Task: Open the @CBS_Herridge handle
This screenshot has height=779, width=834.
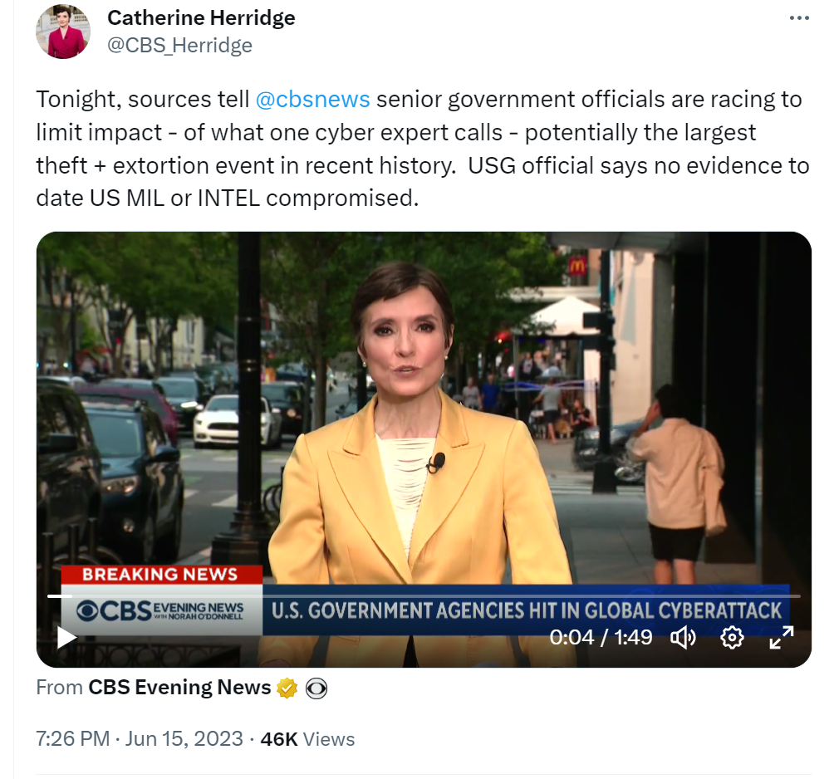Action: click(x=179, y=45)
